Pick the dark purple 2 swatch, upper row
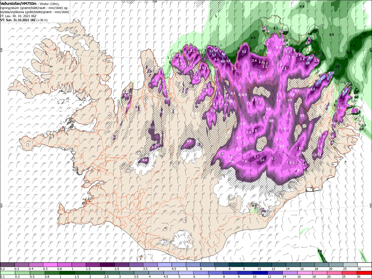 pos(107,265)
